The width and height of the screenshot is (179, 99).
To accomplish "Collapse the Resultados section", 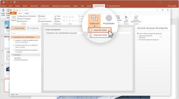I will (12, 55).
